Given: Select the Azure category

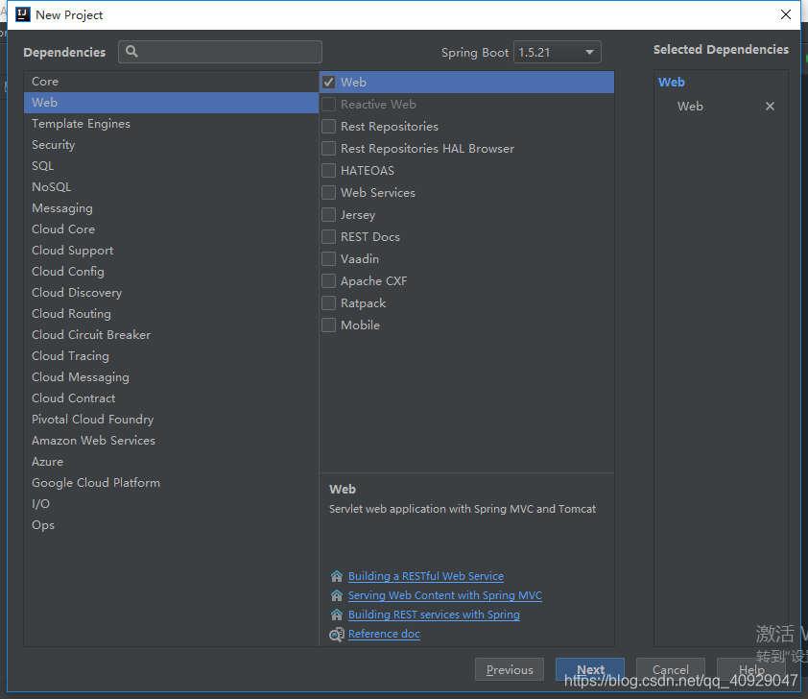Looking at the screenshot, I should pyautogui.click(x=171, y=462).
